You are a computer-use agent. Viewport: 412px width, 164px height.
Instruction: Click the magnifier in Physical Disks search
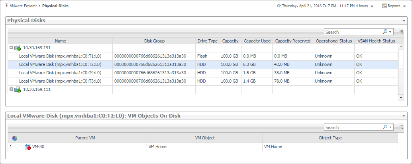click(385, 32)
